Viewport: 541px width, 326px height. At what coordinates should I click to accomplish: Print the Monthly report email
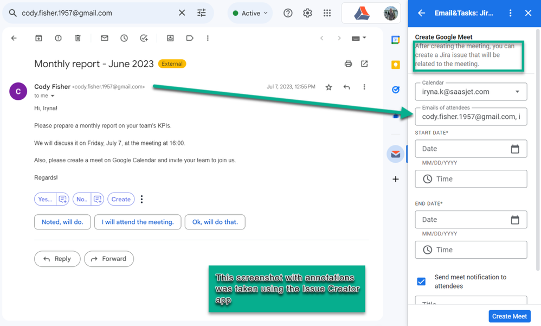[348, 63]
